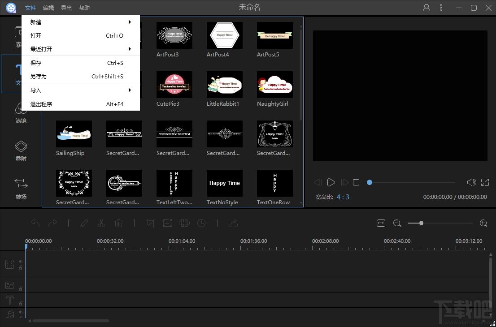The image size is (496, 327).
Task: Click the clock duration icon
Action: 201,224
